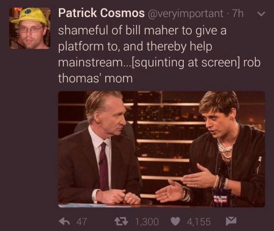The image size is (274, 231).
Task: Click the reply arrow icon
Action: click(65, 221)
